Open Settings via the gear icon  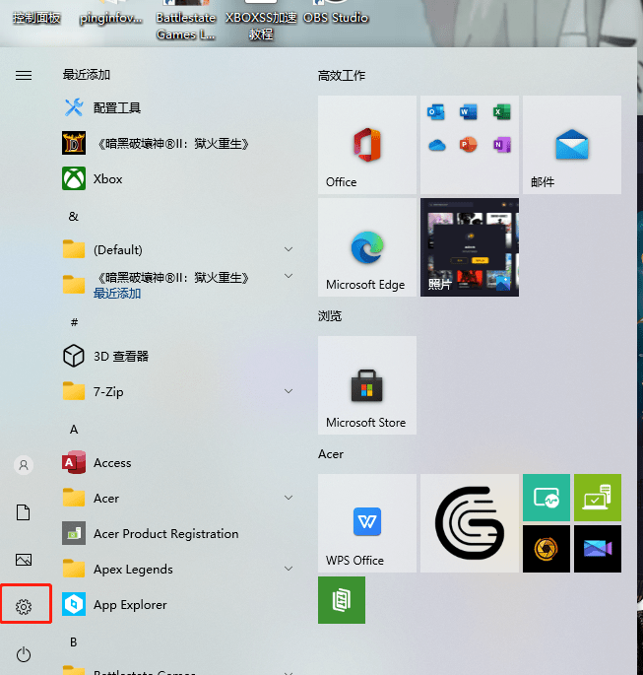click(x=25, y=607)
